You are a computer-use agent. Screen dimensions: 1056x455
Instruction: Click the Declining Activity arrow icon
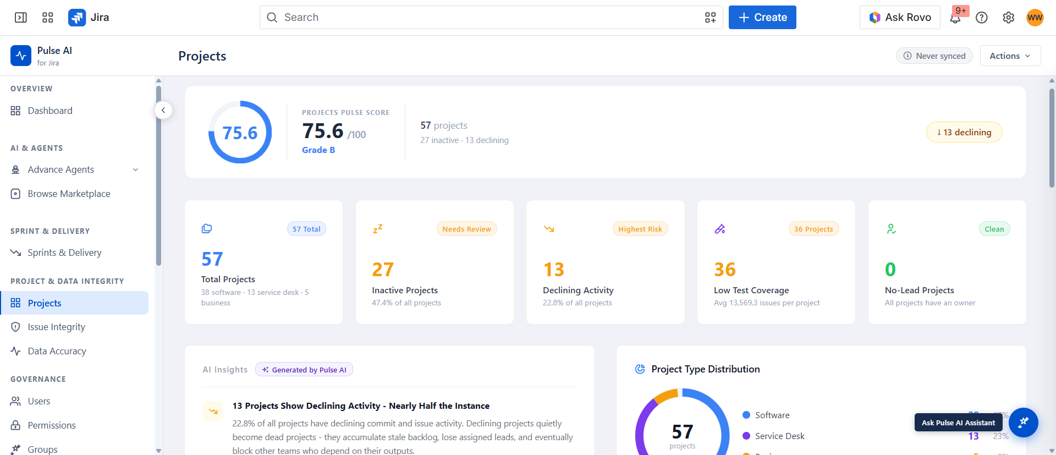pyautogui.click(x=549, y=229)
